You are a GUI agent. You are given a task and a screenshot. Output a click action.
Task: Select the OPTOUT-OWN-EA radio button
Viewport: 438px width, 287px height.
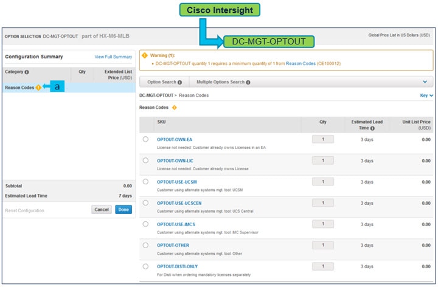click(x=145, y=139)
